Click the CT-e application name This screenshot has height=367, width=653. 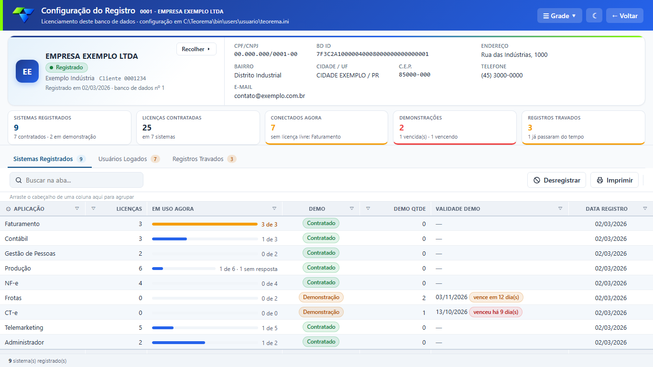pos(11,313)
